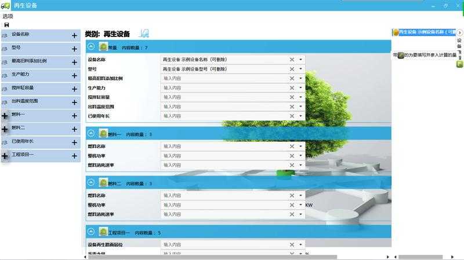Click the right plus icon on sidebar 燃料一 row
The width and height of the screenshot is (464, 260).
point(74,116)
